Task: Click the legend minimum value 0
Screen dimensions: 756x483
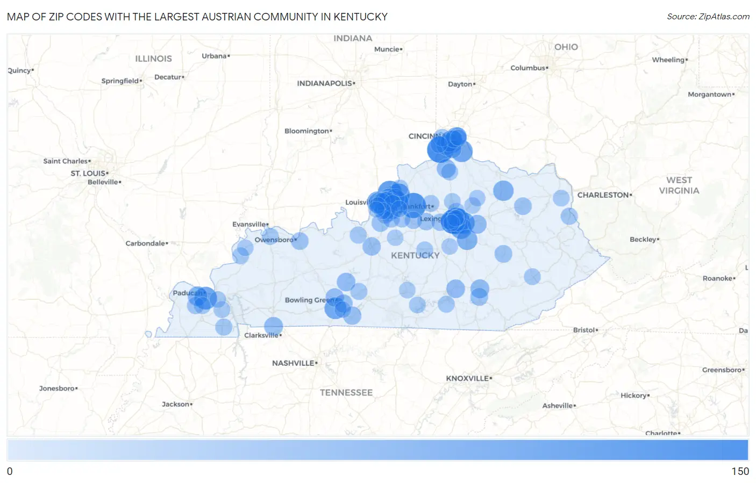Action: [x=10, y=471]
